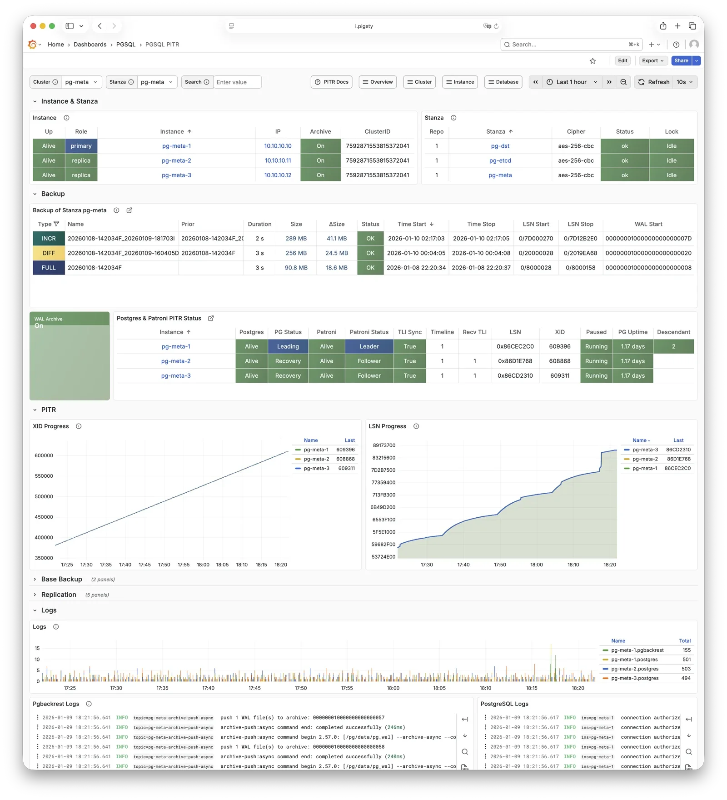The height and width of the screenshot is (800, 727).
Task: Go to Dashboards in breadcrumb
Action: (x=90, y=45)
